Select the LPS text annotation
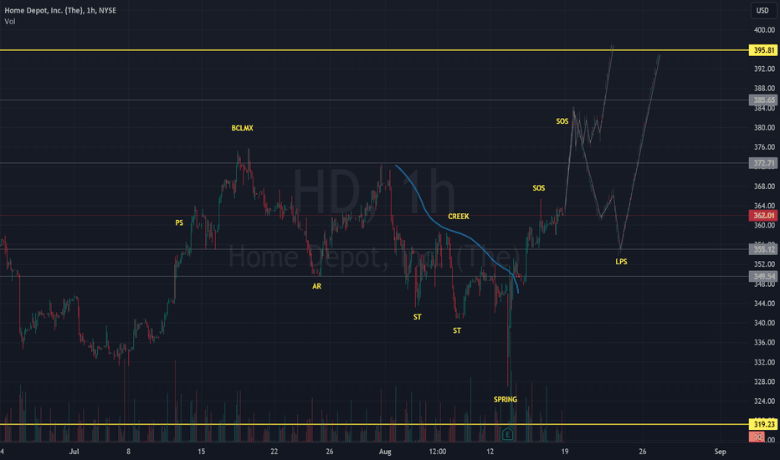Screen dimensions: 780x460 (x=621, y=262)
